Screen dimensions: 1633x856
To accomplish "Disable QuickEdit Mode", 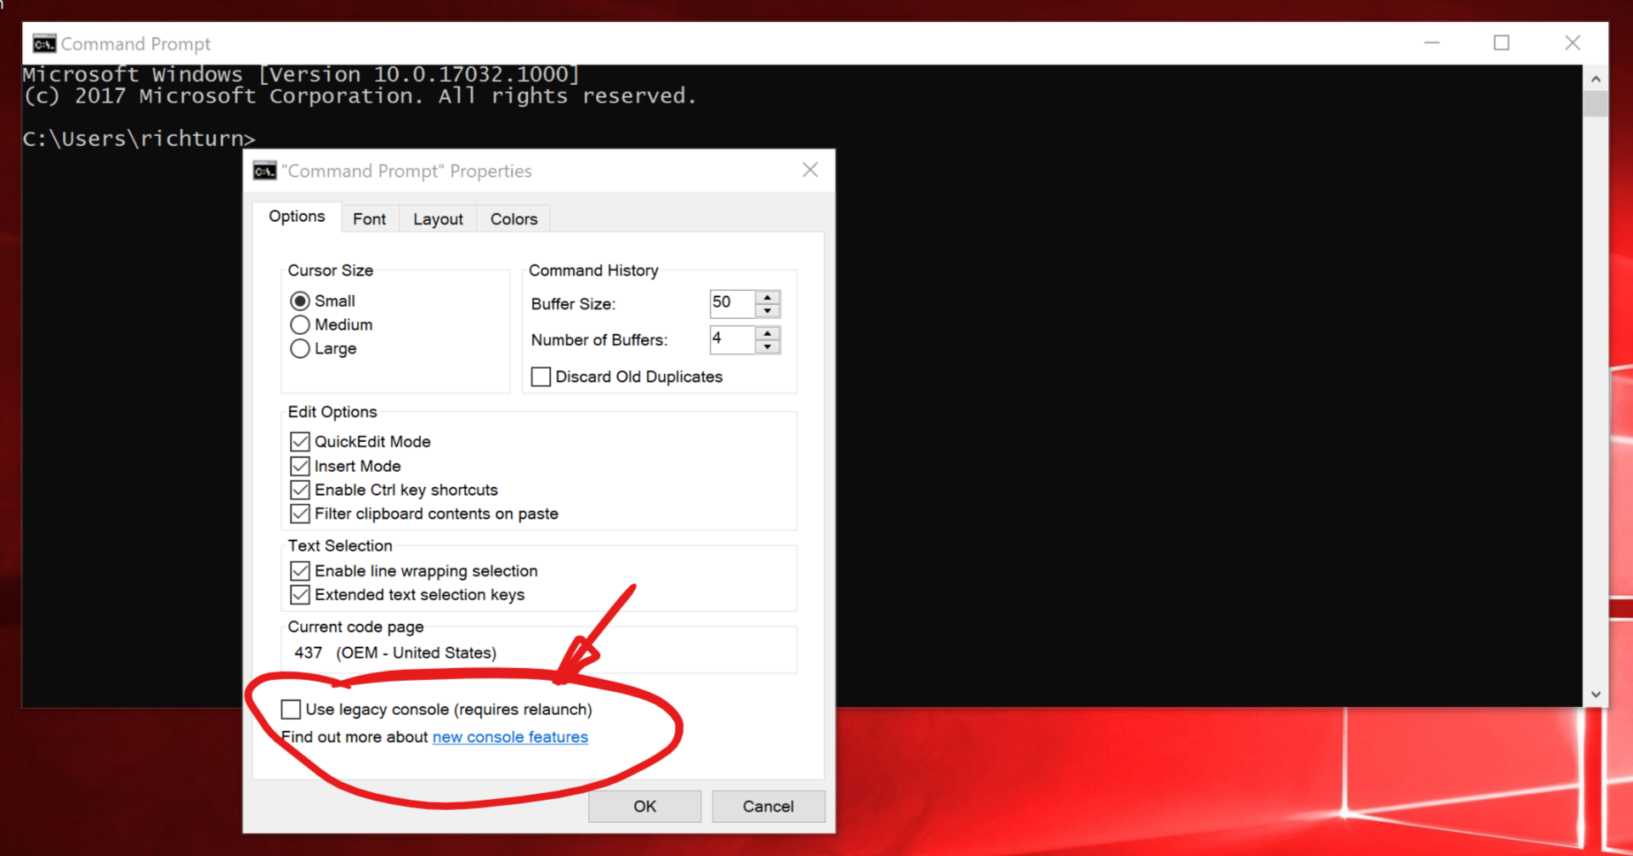I will (x=299, y=441).
